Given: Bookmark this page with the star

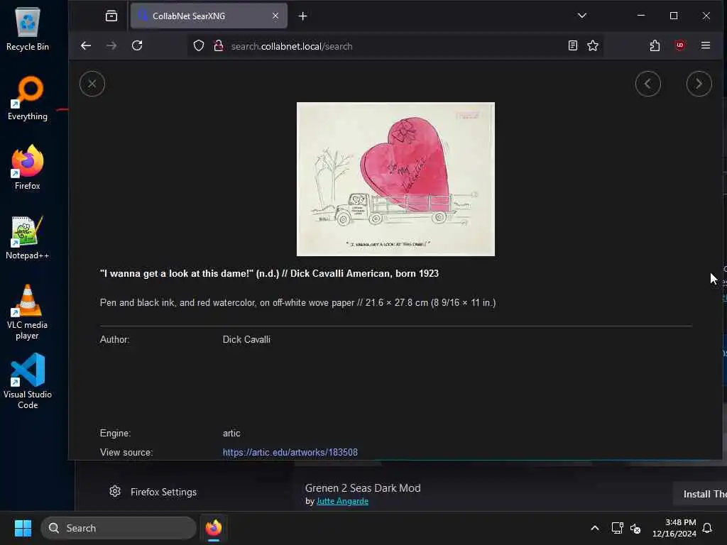Looking at the screenshot, I should (593, 45).
